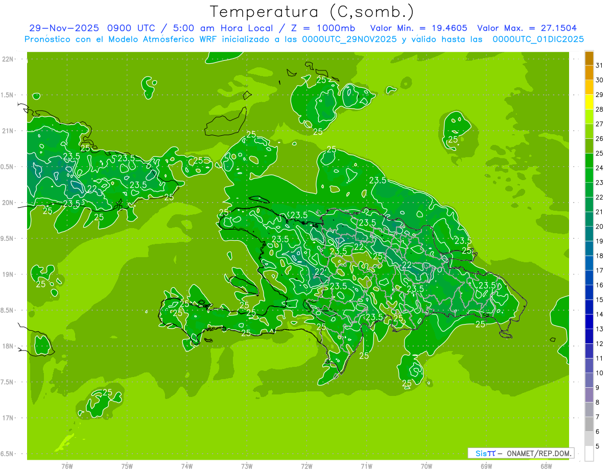Pick the yellow swatch between 28 and 29
This screenshot has width=613, height=473.
tap(589, 102)
